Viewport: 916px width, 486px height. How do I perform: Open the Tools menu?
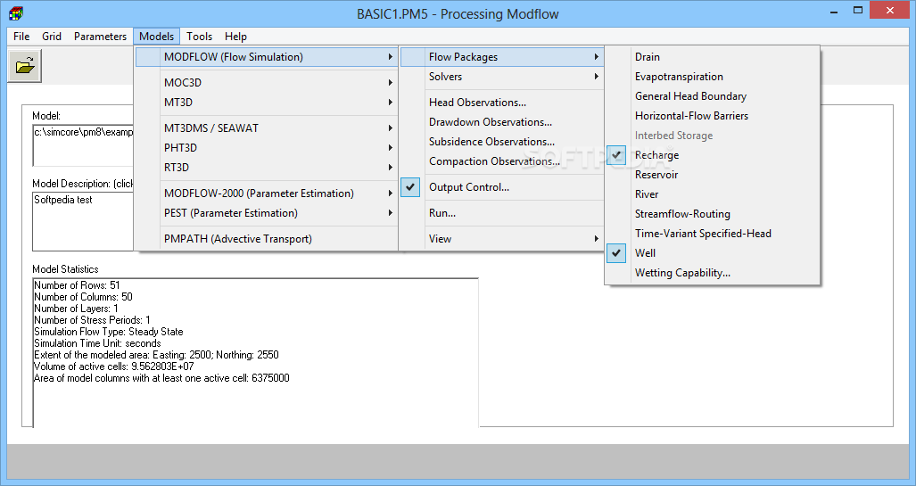click(199, 37)
